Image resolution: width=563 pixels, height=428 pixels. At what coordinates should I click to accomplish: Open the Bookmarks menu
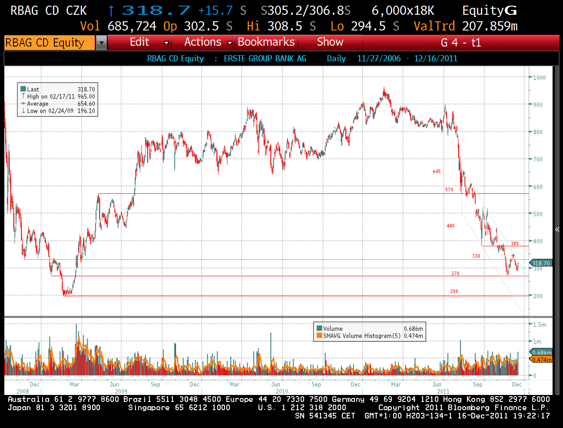pos(266,42)
